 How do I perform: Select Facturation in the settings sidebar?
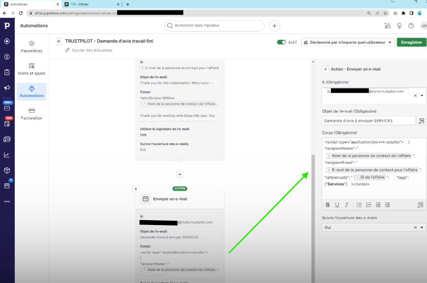point(32,114)
